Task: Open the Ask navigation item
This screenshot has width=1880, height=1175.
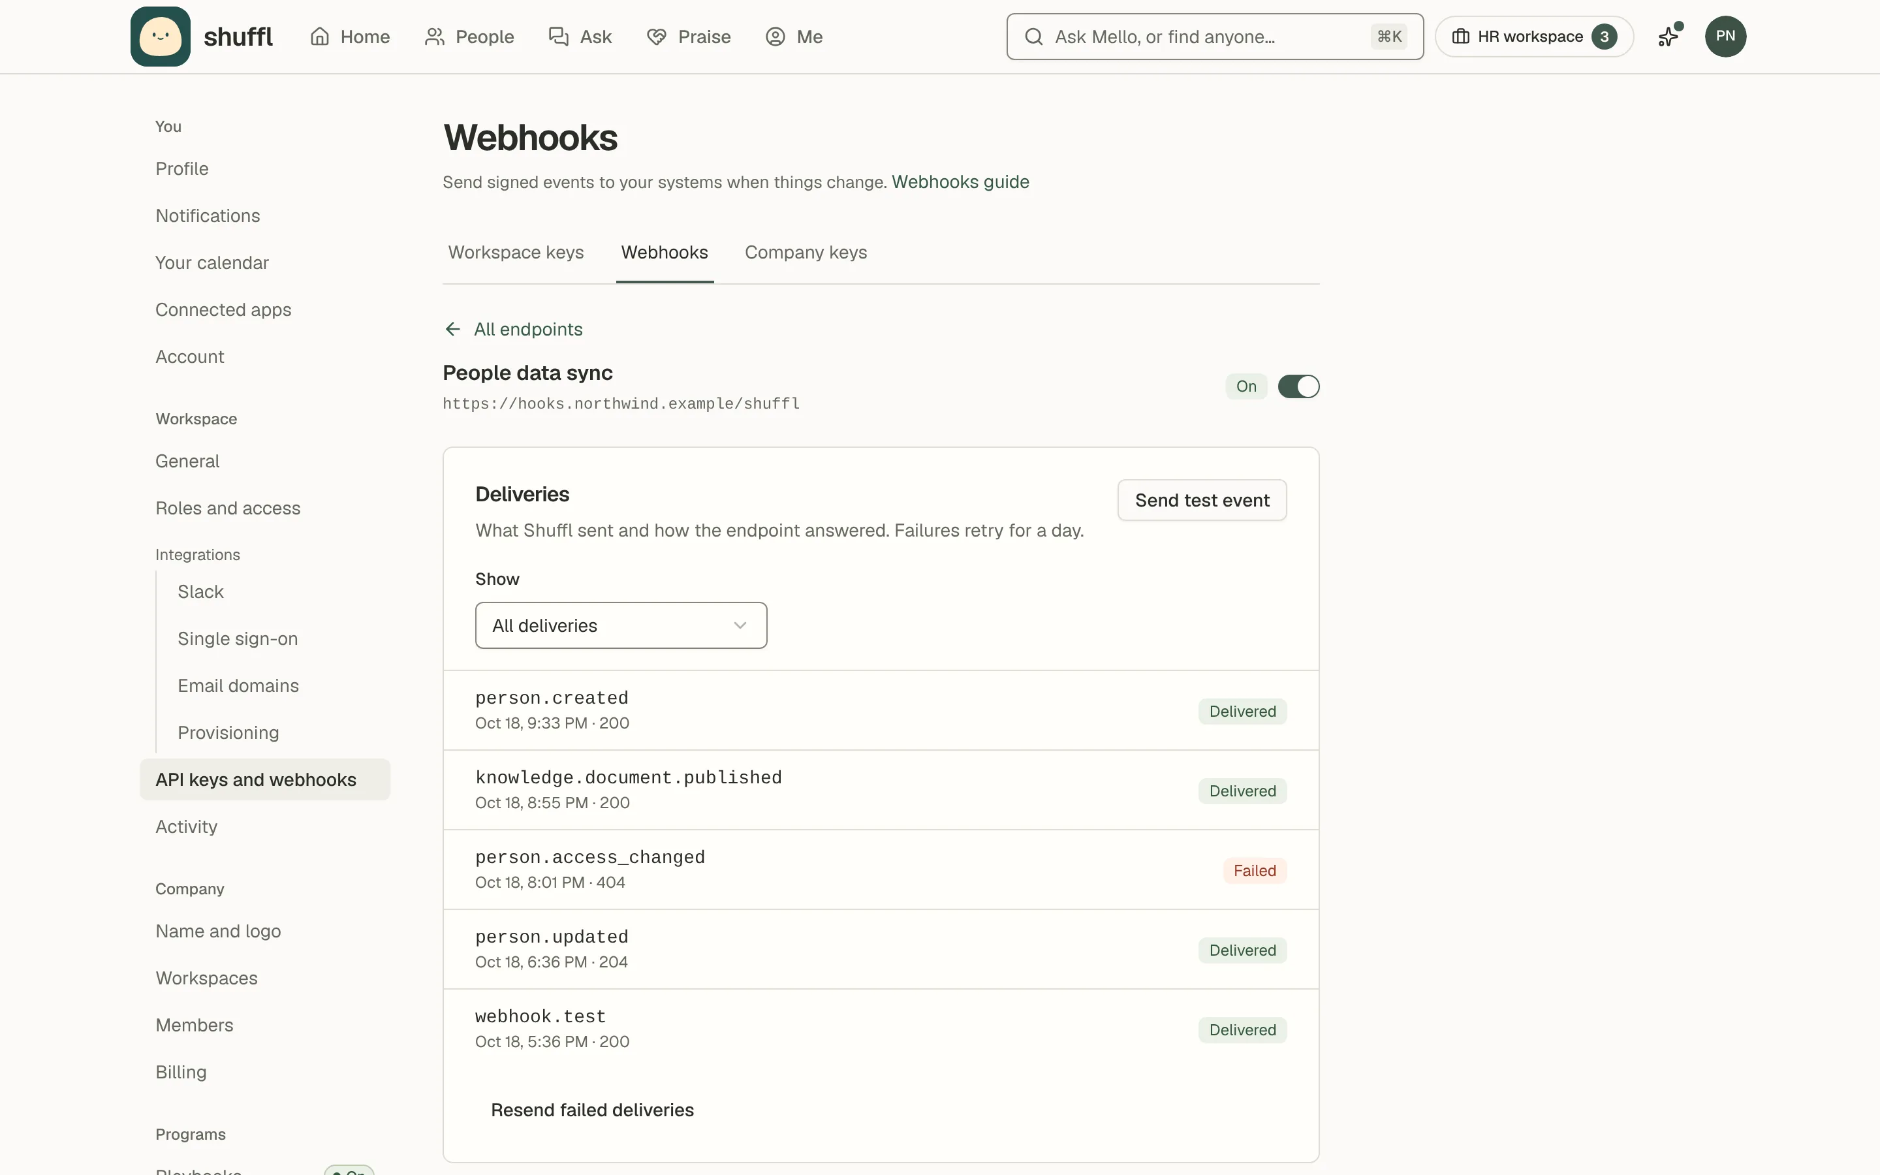Action: [x=580, y=37]
